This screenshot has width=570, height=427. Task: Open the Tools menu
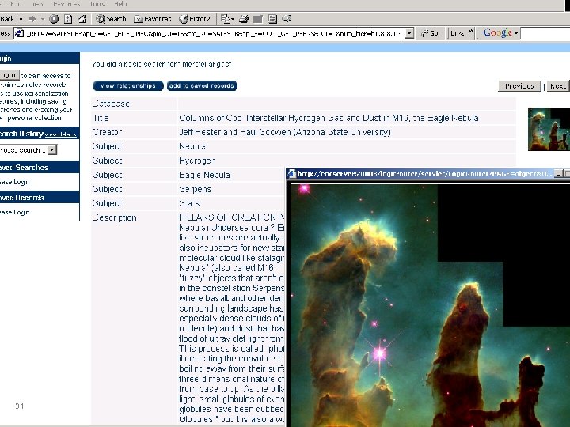[x=97, y=4]
